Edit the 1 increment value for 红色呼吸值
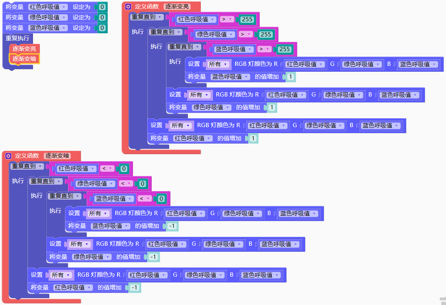This screenshot has height=305, width=446. click(253, 138)
